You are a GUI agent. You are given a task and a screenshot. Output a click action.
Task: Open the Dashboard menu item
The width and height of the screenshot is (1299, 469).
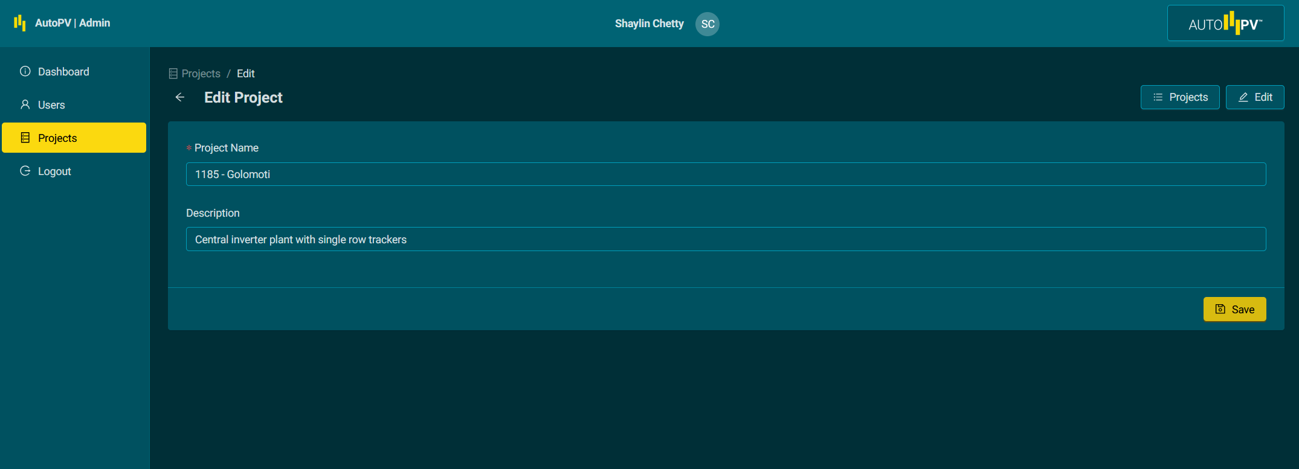(x=63, y=72)
